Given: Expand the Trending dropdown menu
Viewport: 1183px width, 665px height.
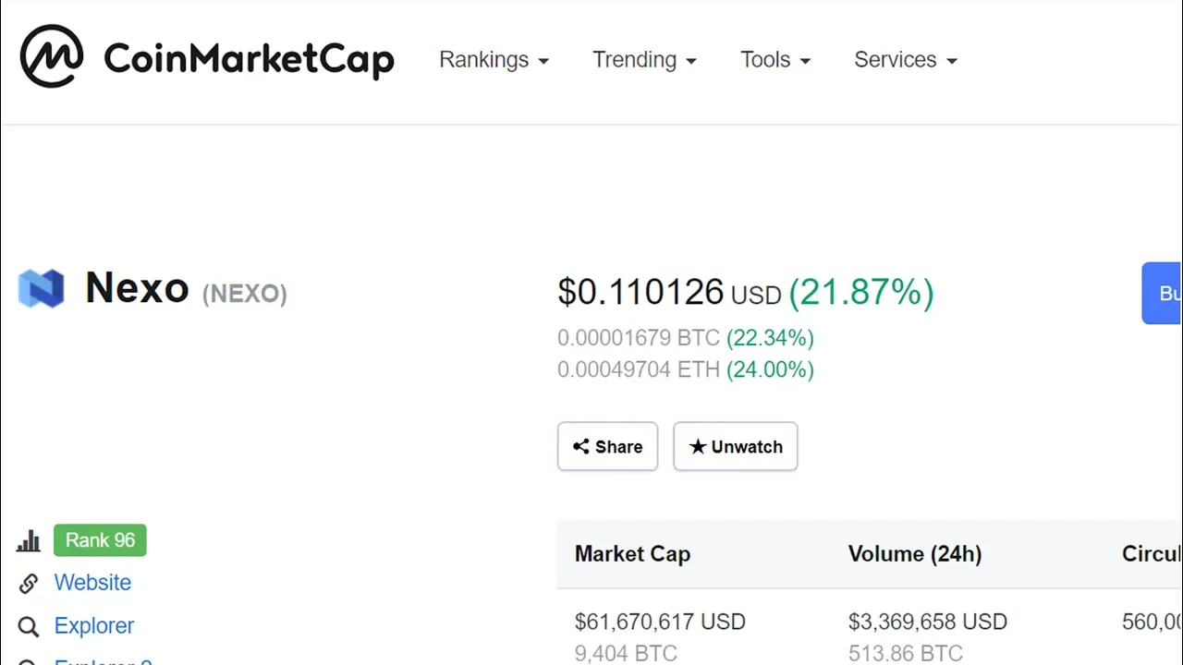Looking at the screenshot, I should point(644,60).
